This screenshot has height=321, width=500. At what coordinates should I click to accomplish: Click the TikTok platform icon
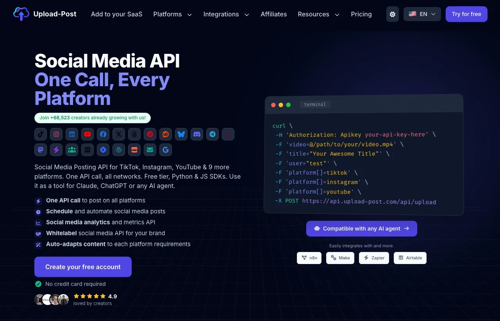[x=41, y=134]
